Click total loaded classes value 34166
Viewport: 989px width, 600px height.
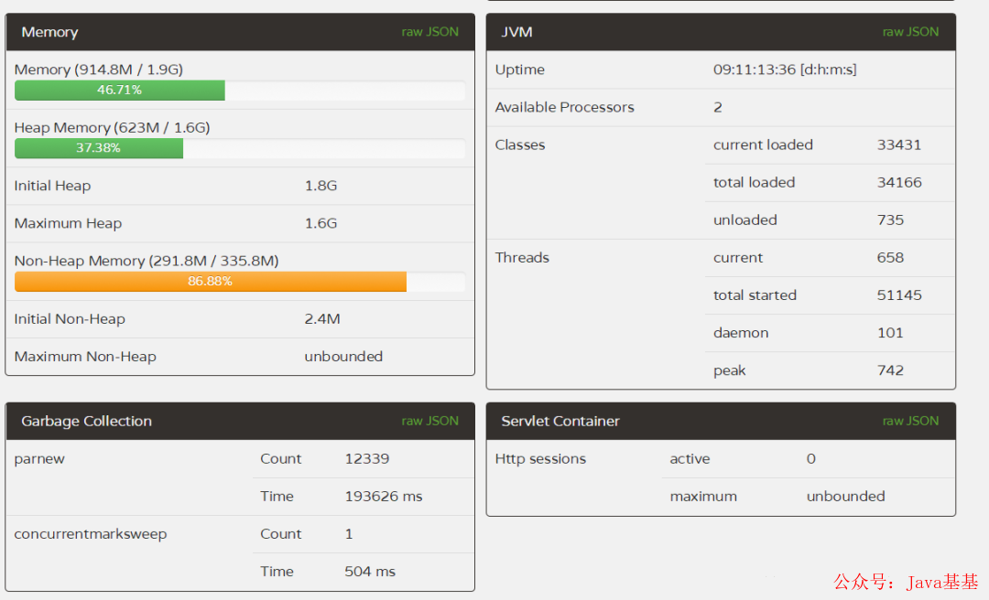pos(899,182)
